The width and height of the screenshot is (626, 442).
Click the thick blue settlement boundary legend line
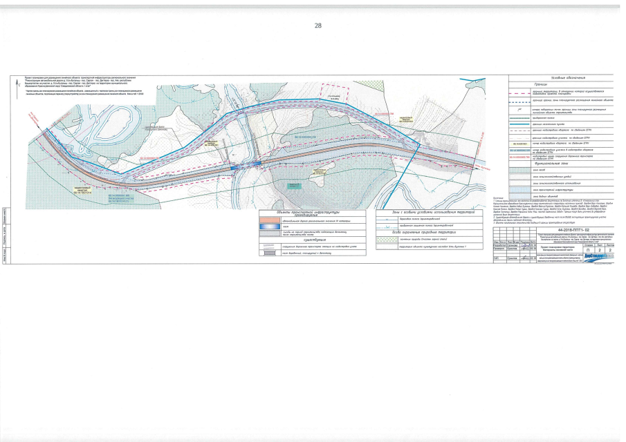518,124
